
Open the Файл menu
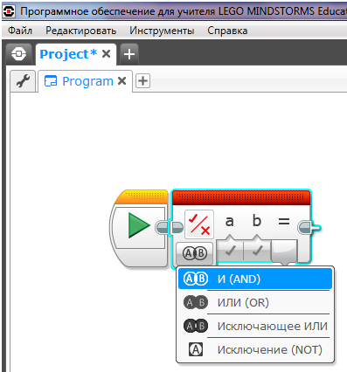[x=20, y=31]
